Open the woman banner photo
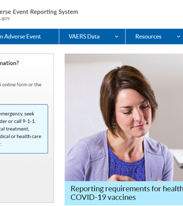 point(124,117)
